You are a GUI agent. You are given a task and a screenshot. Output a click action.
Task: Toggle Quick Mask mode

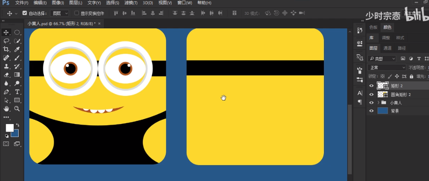point(6,144)
